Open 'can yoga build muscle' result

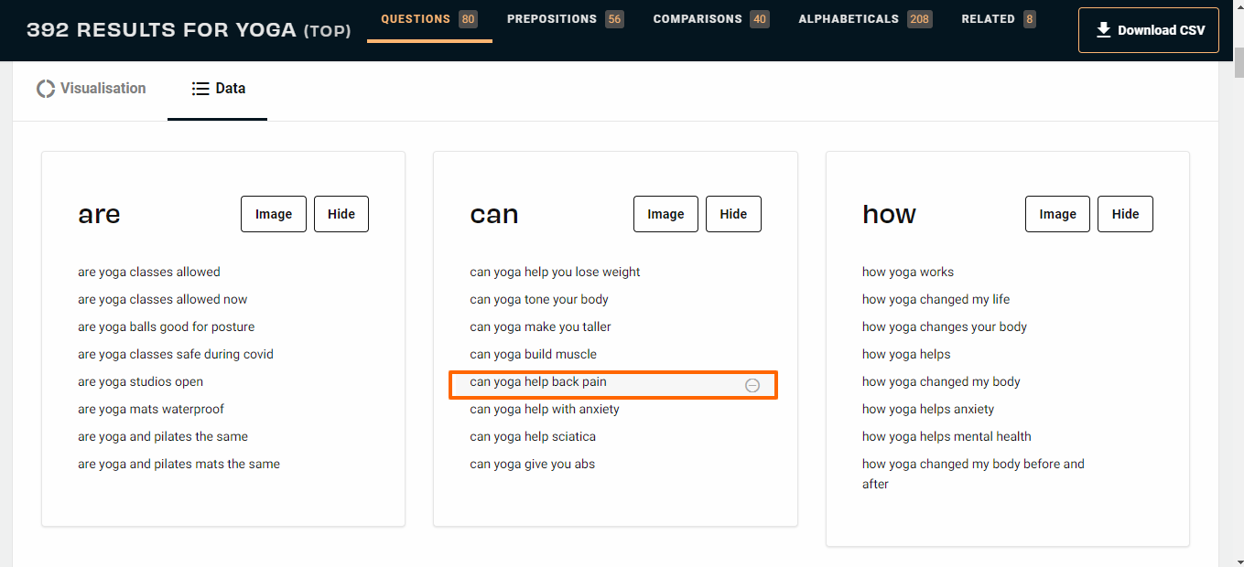(x=533, y=354)
